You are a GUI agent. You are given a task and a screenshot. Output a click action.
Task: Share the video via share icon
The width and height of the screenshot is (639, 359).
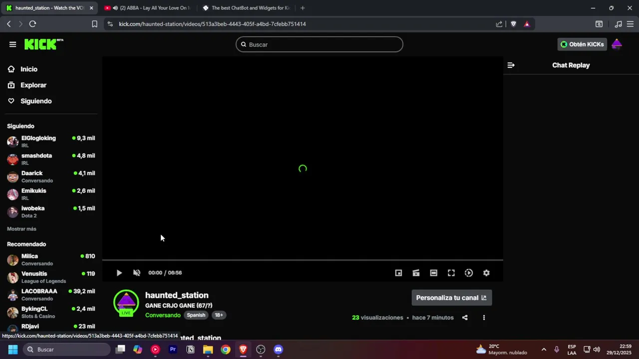465,318
